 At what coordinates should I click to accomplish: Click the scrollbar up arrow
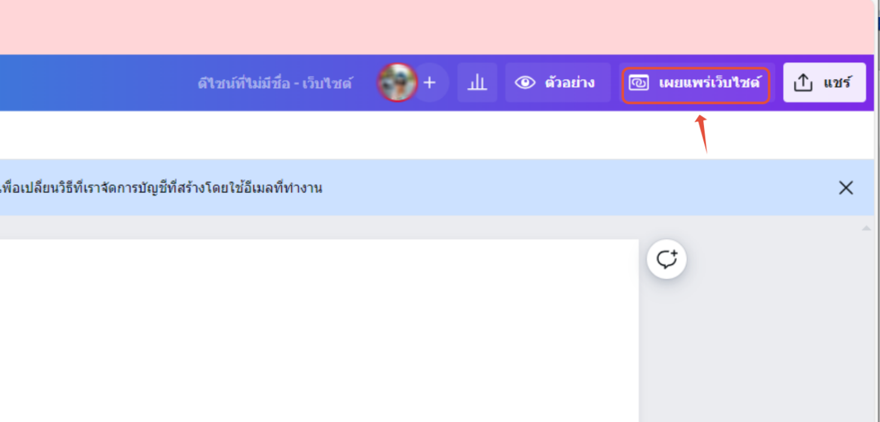tap(866, 228)
